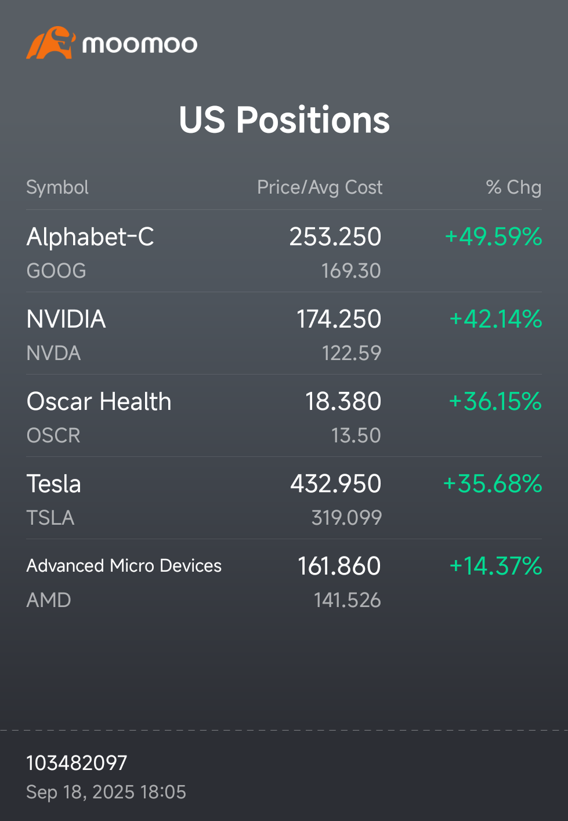Image resolution: width=568 pixels, height=821 pixels.
Task: Select the AMD ticker label
Action: [x=48, y=600]
